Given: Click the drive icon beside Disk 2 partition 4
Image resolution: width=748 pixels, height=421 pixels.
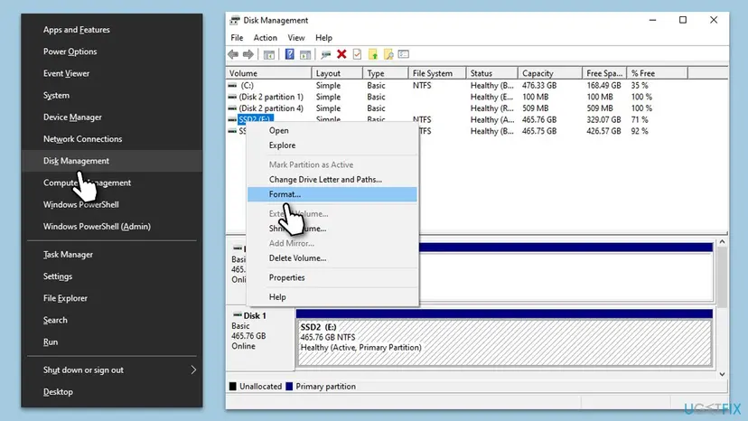Looking at the screenshot, I should tap(232, 108).
